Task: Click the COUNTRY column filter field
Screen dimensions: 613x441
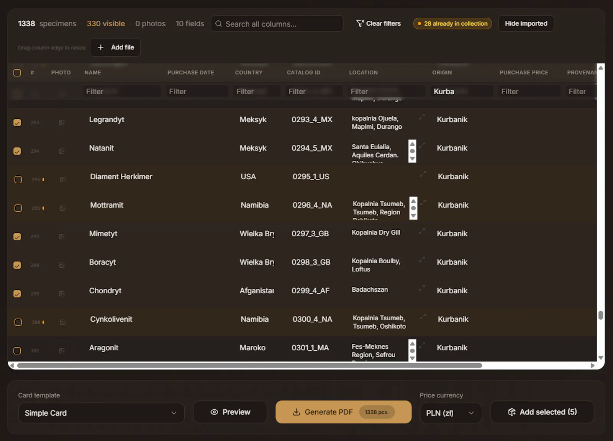Action: [x=257, y=91]
